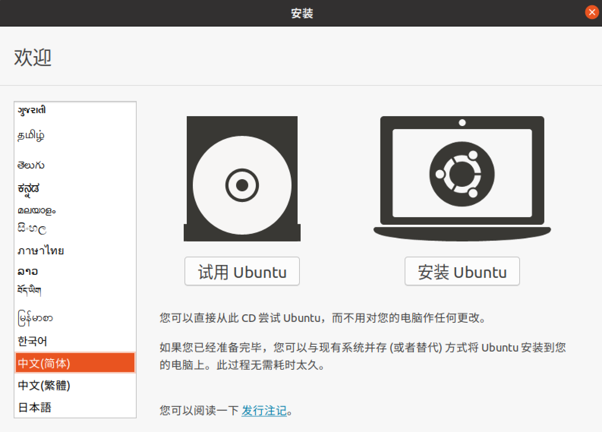The height and width of the screenshot is (432, 602).
Task: Select Thai ภาษาไทย in the language list
Action: click(x=75, y=251)
